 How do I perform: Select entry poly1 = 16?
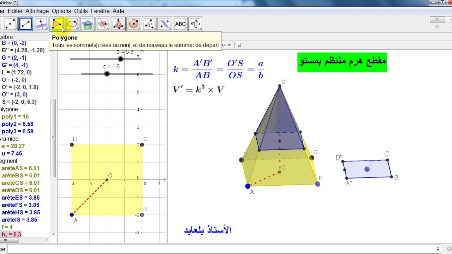15,116
